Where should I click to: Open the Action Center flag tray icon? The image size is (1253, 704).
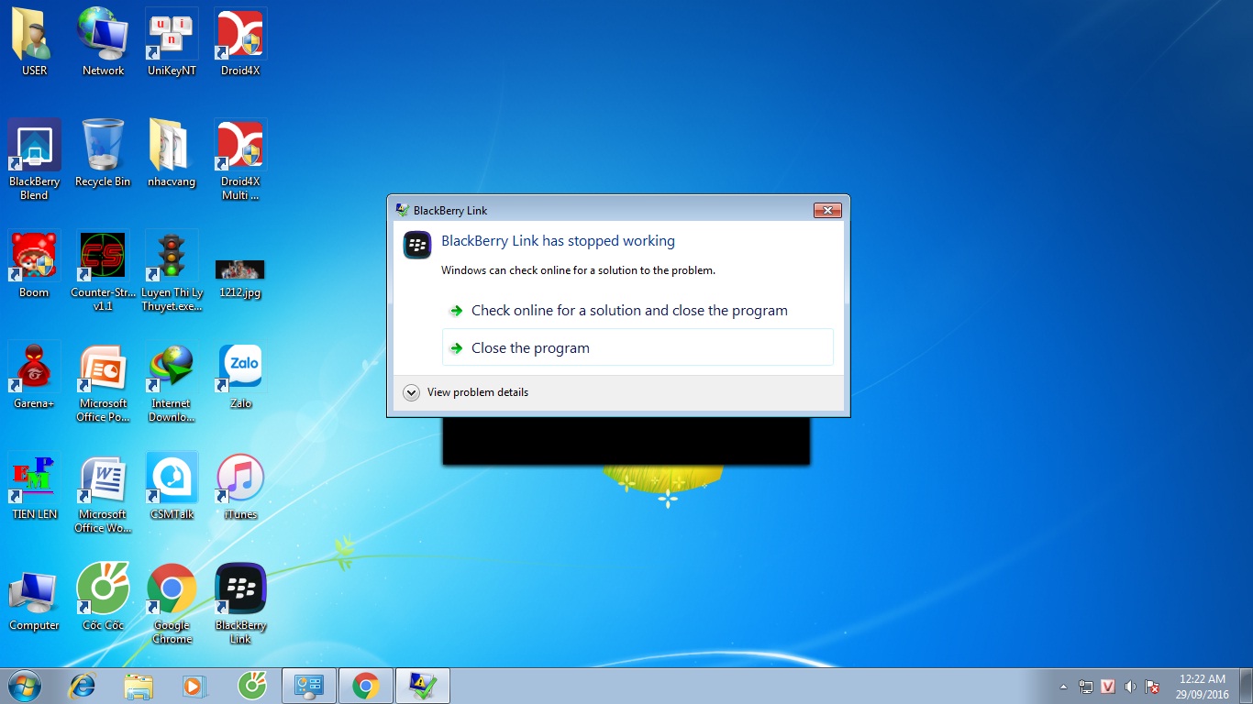[x=1152, y=687]
